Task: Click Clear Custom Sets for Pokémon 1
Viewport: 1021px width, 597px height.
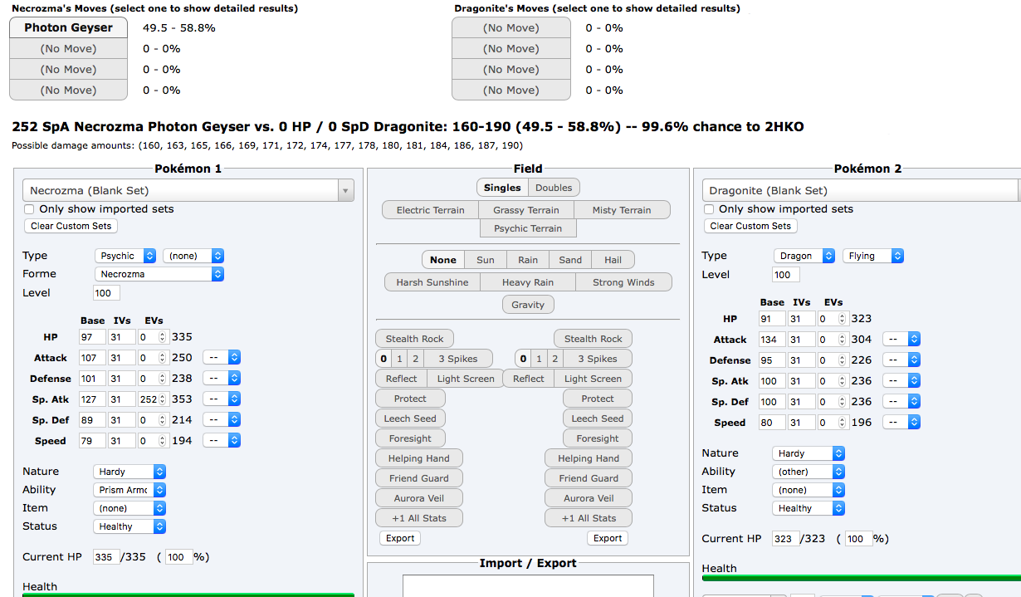Action: 71,226
